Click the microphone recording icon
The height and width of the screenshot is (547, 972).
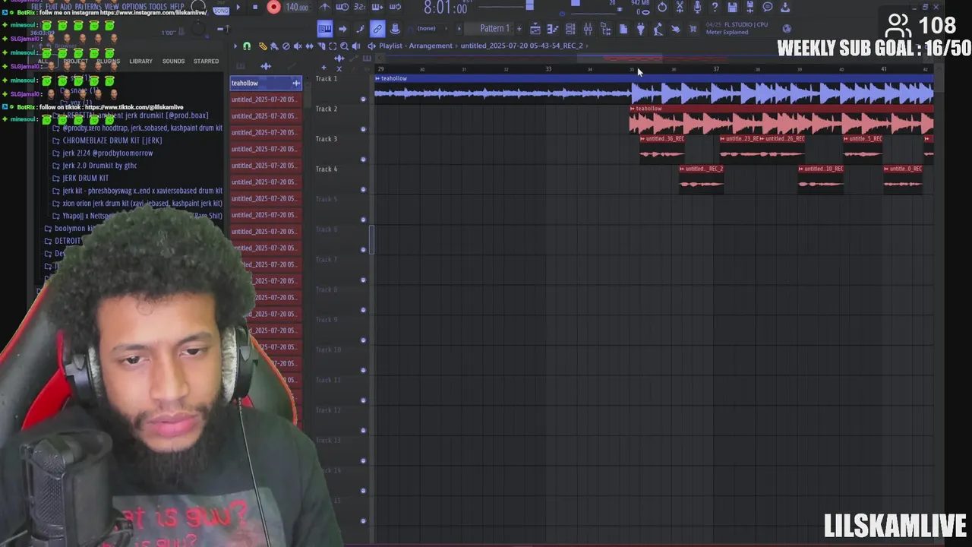tap(697, 7)
